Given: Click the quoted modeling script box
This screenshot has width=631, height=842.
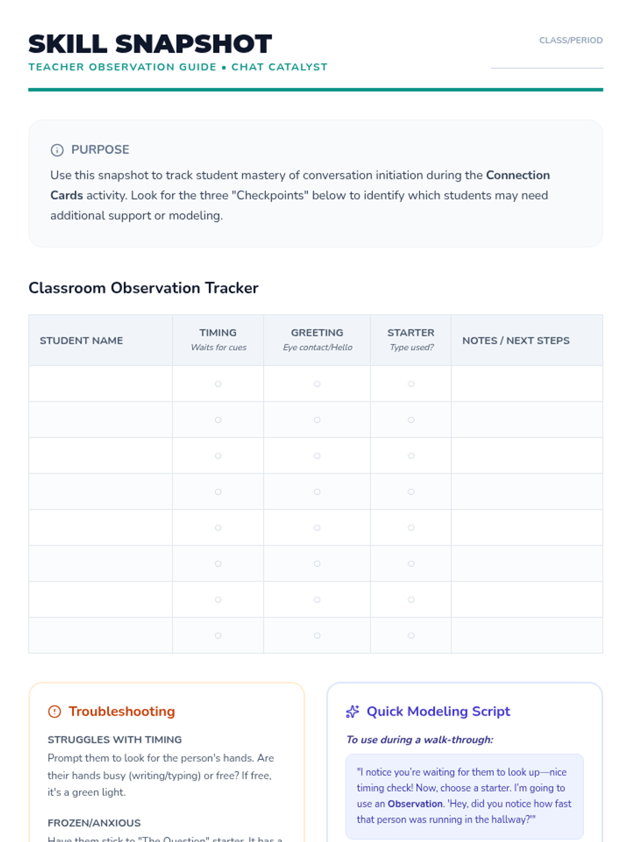Looking at the screenshot, I should [x=464, y=796].
